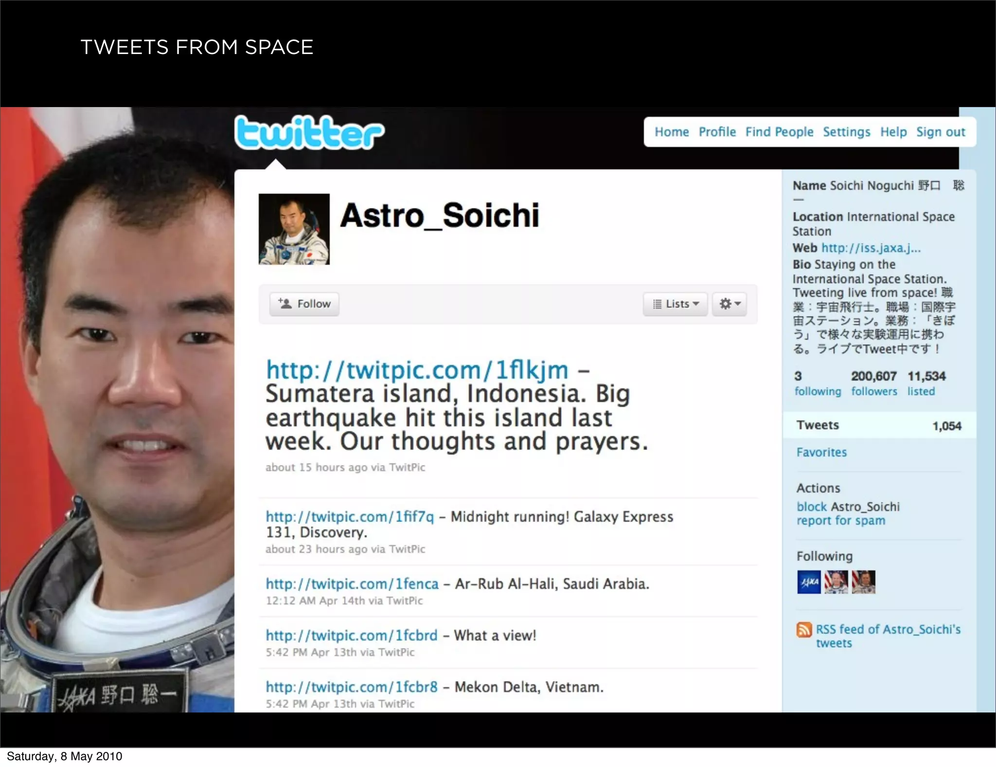Click Sign out in navigation

pos(941,132)
